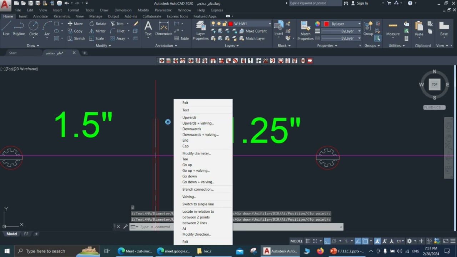
Task: Click the object color wheel icon
Action: (317, 24)
